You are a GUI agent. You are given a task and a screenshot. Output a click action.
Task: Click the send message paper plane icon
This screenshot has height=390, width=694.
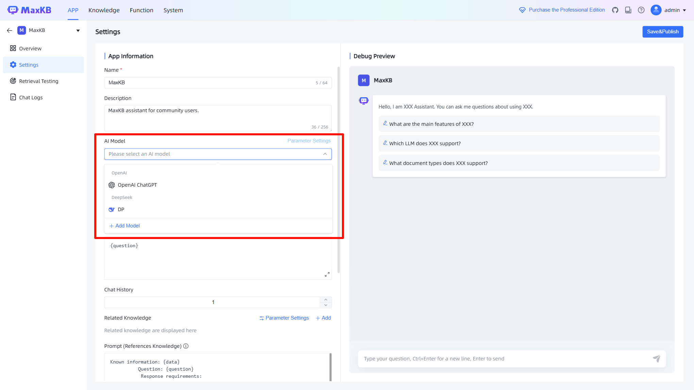(x=656, y=359)
